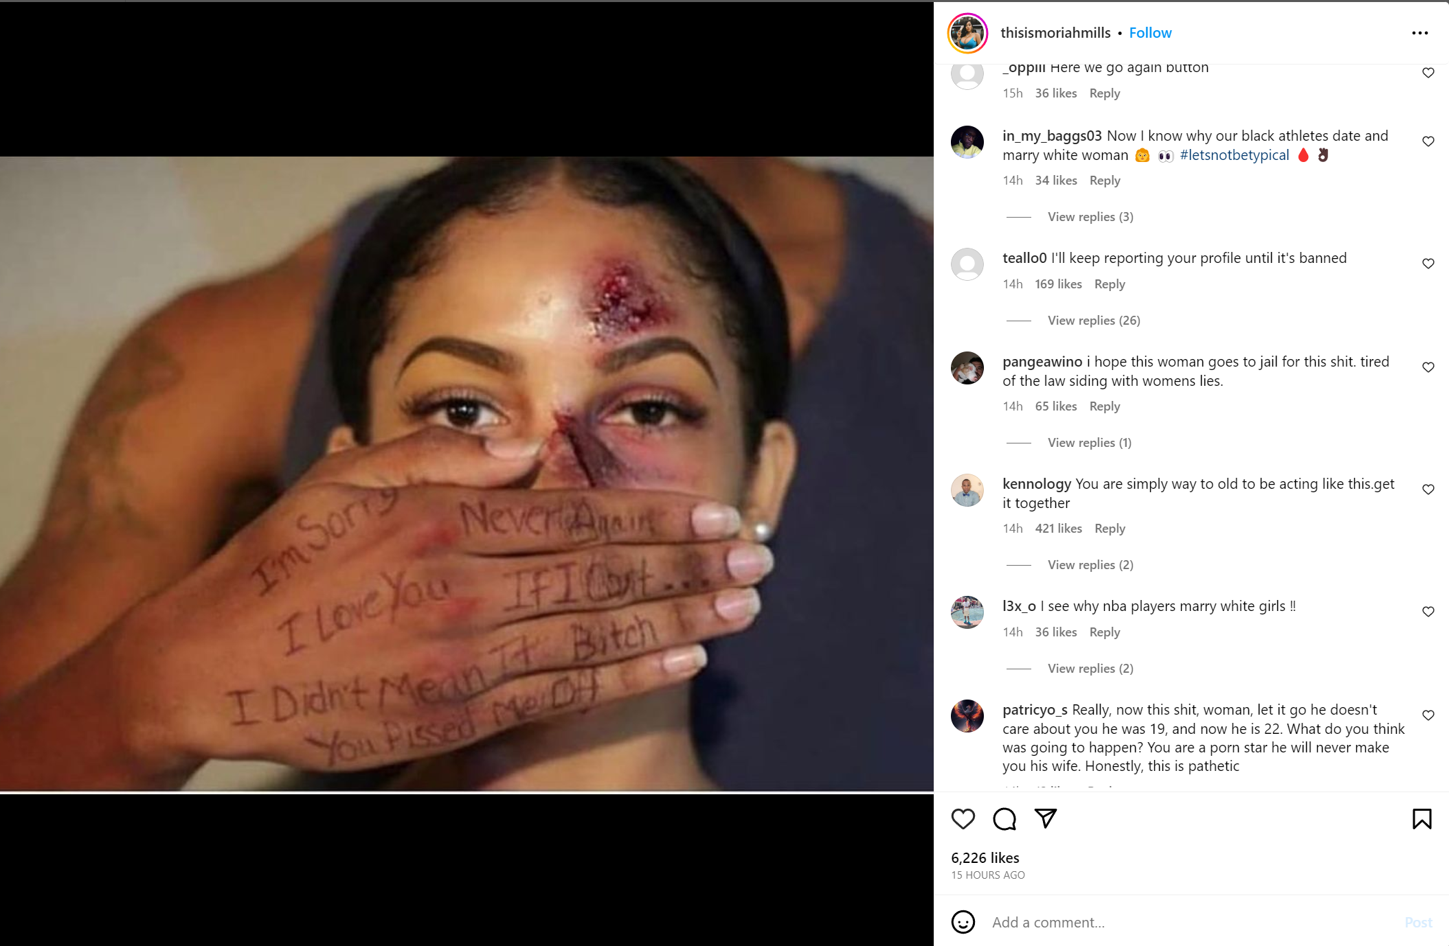
Task: Expand View replies (1) under pangeawino
Action: [x=1090, y=443]
